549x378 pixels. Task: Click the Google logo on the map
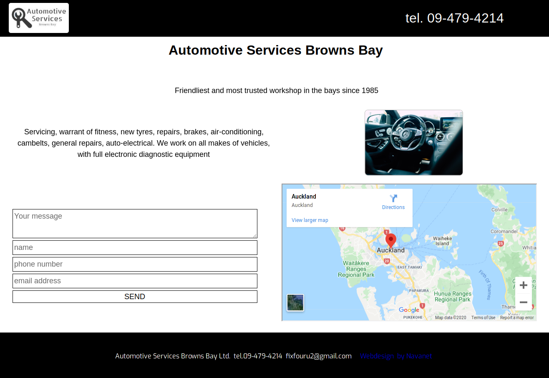tap(409, 310)
